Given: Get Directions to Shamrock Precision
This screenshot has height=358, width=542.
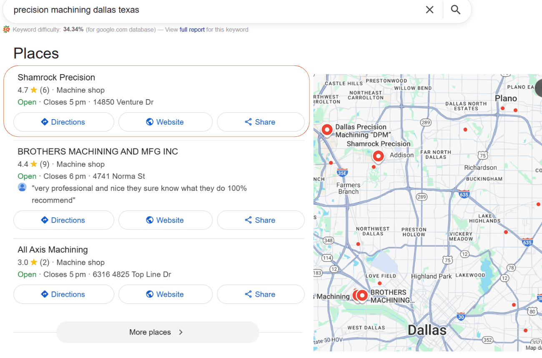Looking at the screenshot, I should [64, 122].
